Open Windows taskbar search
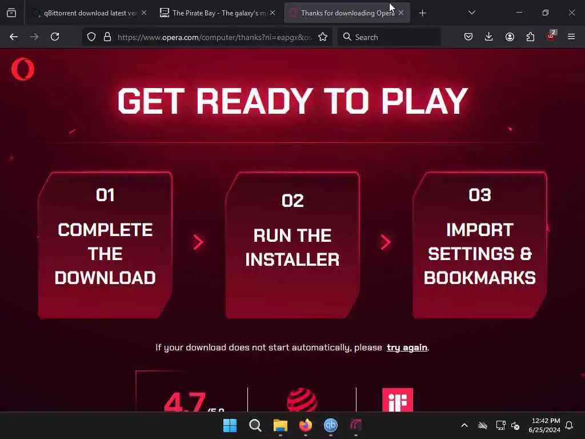The width and height of the screenshot is (585, 439). tap(255, 425)
